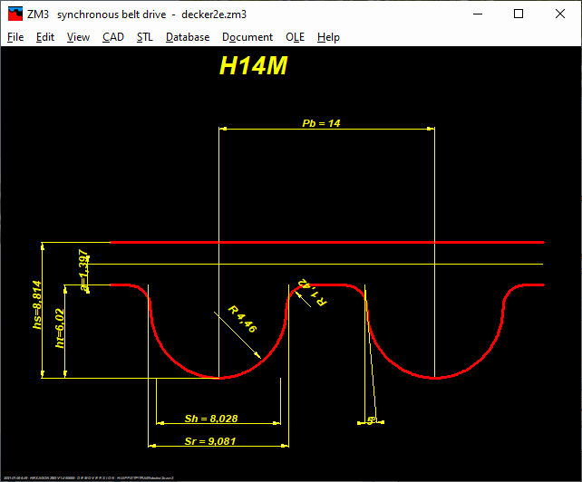Open the Help menu
Screen dimensions: 582x482
point(328,37)
